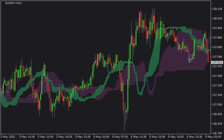Image resolution: width=224 pixels, height=140 pixels.
Task: Click the 137.360 price axis label
Action: click(x=217, y=76)
